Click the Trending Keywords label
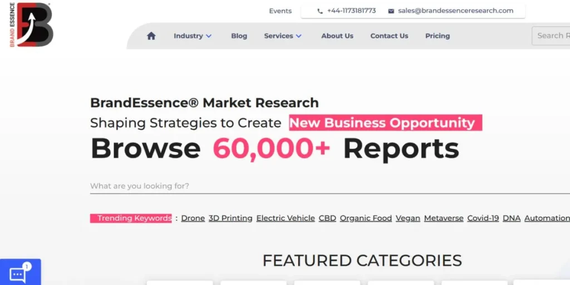570x285 pixels. pyautogui.click(x=131, y=218)
